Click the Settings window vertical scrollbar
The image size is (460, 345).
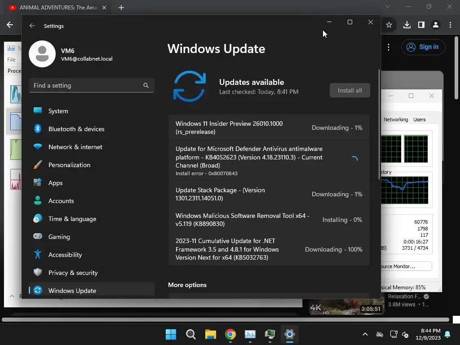click(379, 124)
